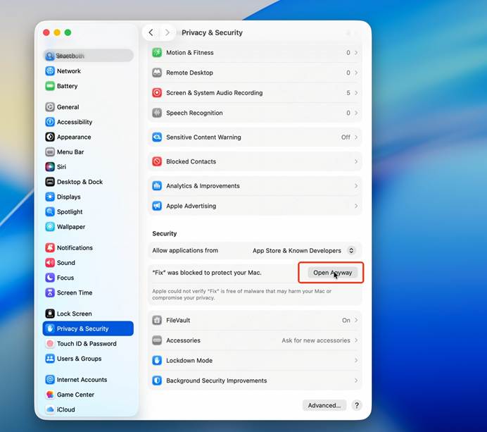The width and height of the screenshot is (487, 432).
Task: Click the Users & Groups icon
Action: click(50, 358)
